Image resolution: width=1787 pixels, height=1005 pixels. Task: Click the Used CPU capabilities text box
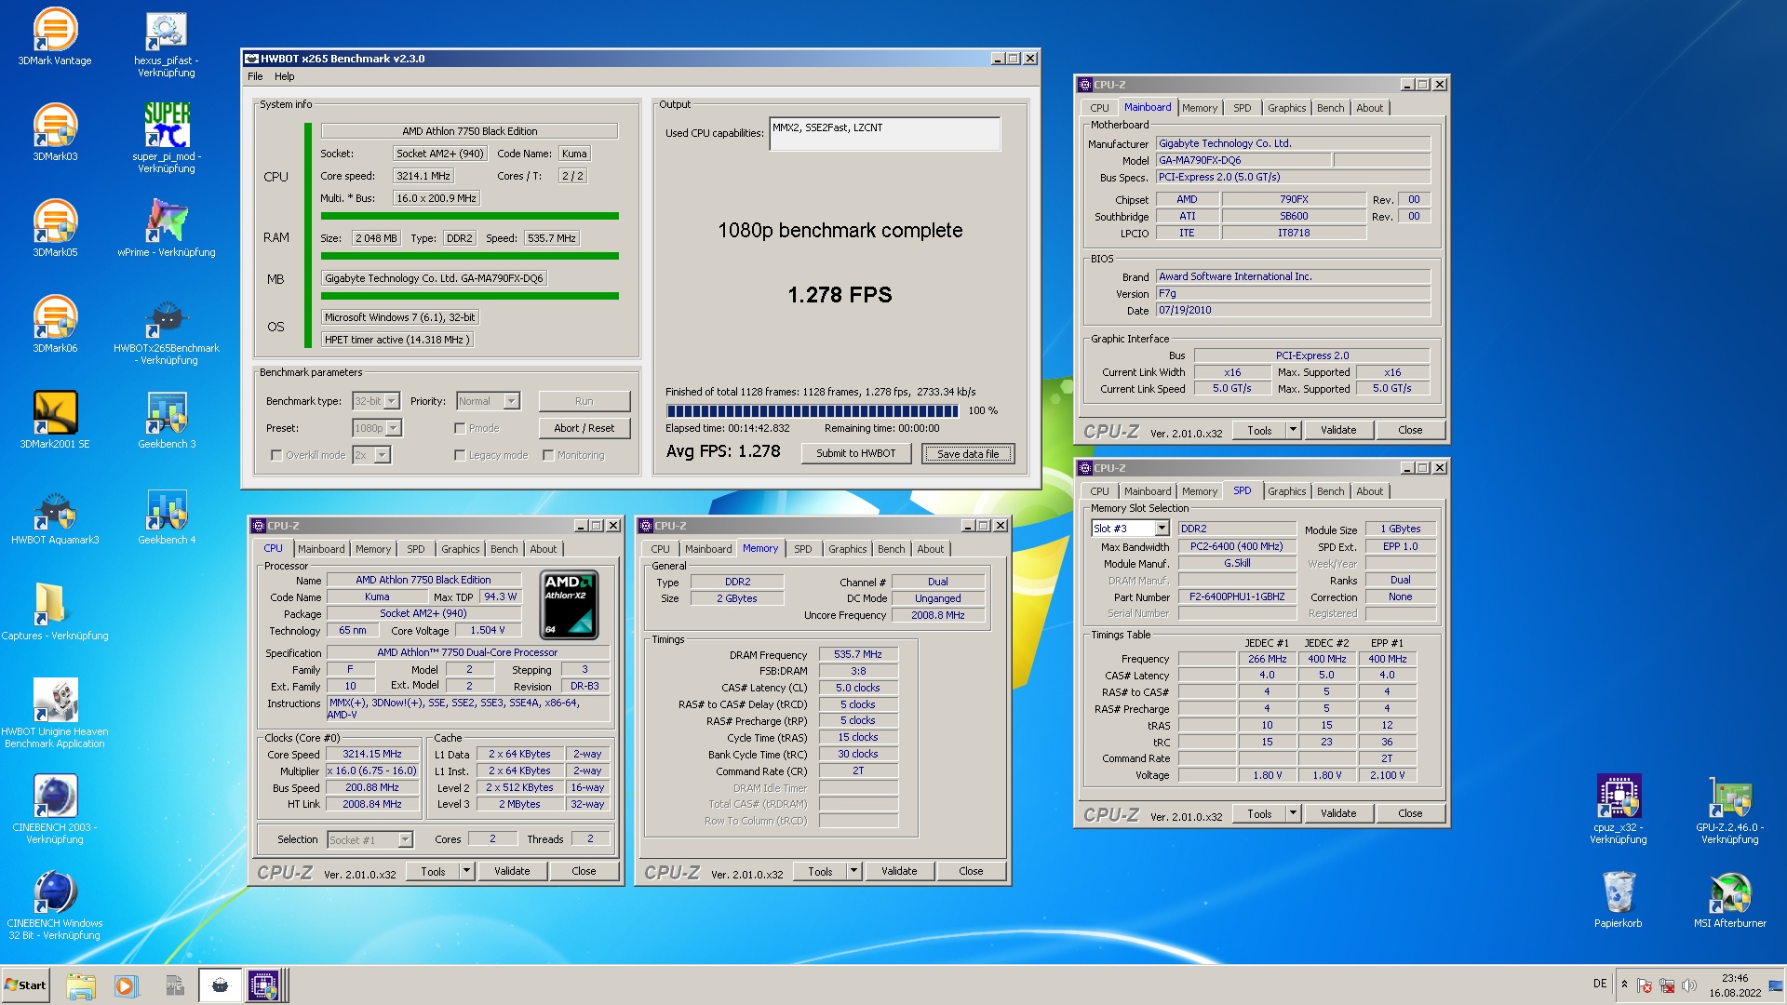pyautogui.click(x=885, y=134)
